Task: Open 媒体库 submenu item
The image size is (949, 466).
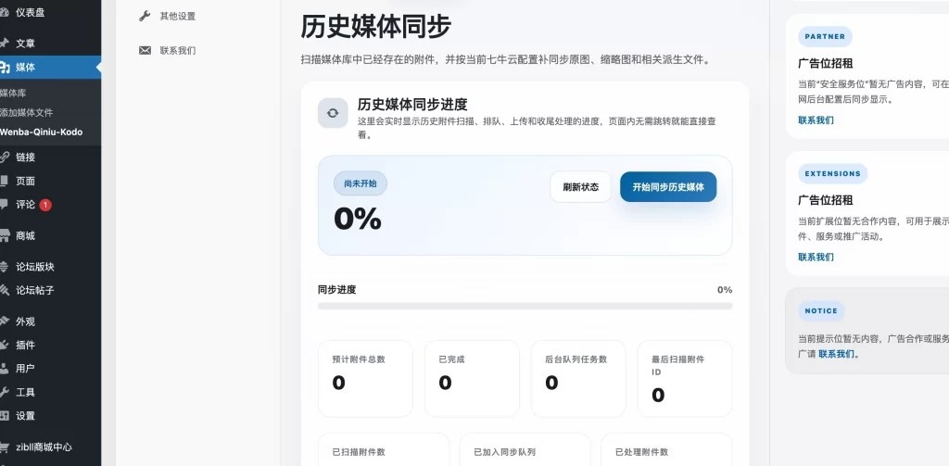Action: click(x=13, y=94)
